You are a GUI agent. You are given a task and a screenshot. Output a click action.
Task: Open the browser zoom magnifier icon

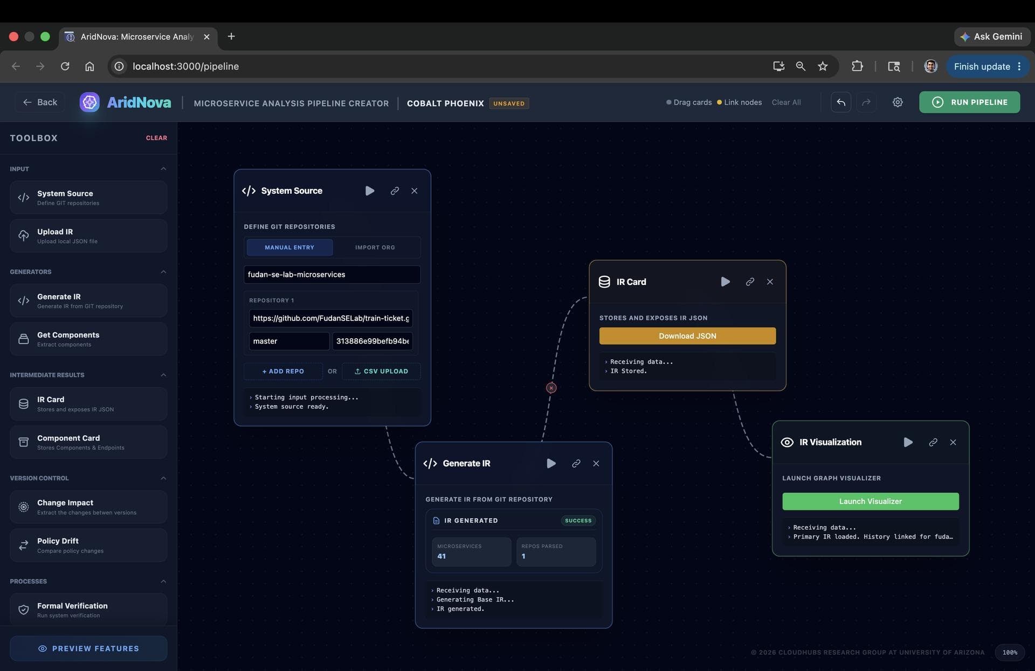point(801,66)
